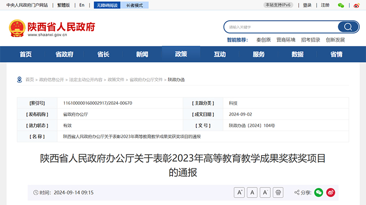Share article via green WeChat icon
Image resolution: width=366 pixels, height=205 pixels.
[x=319, y=192]
